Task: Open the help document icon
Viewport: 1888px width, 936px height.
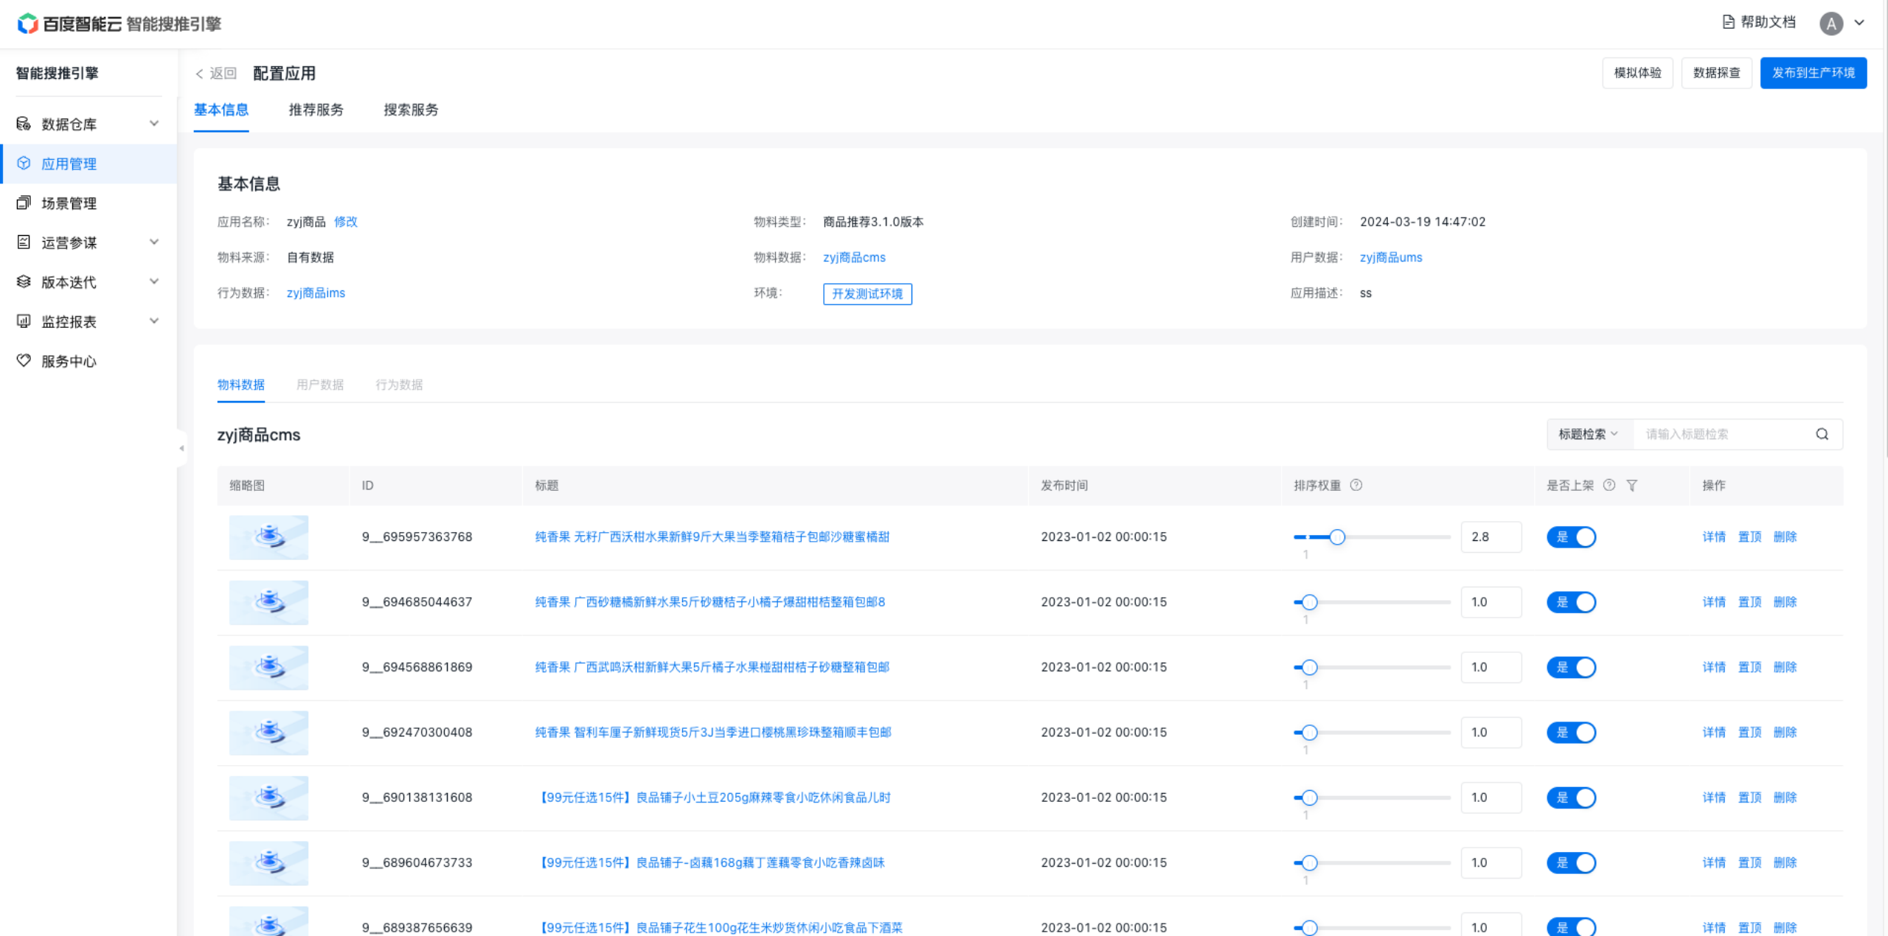Action: click(1728, 22)
